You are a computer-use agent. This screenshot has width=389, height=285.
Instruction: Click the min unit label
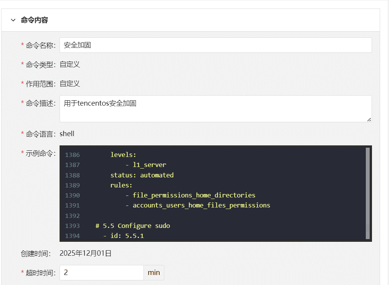(154, 273)
